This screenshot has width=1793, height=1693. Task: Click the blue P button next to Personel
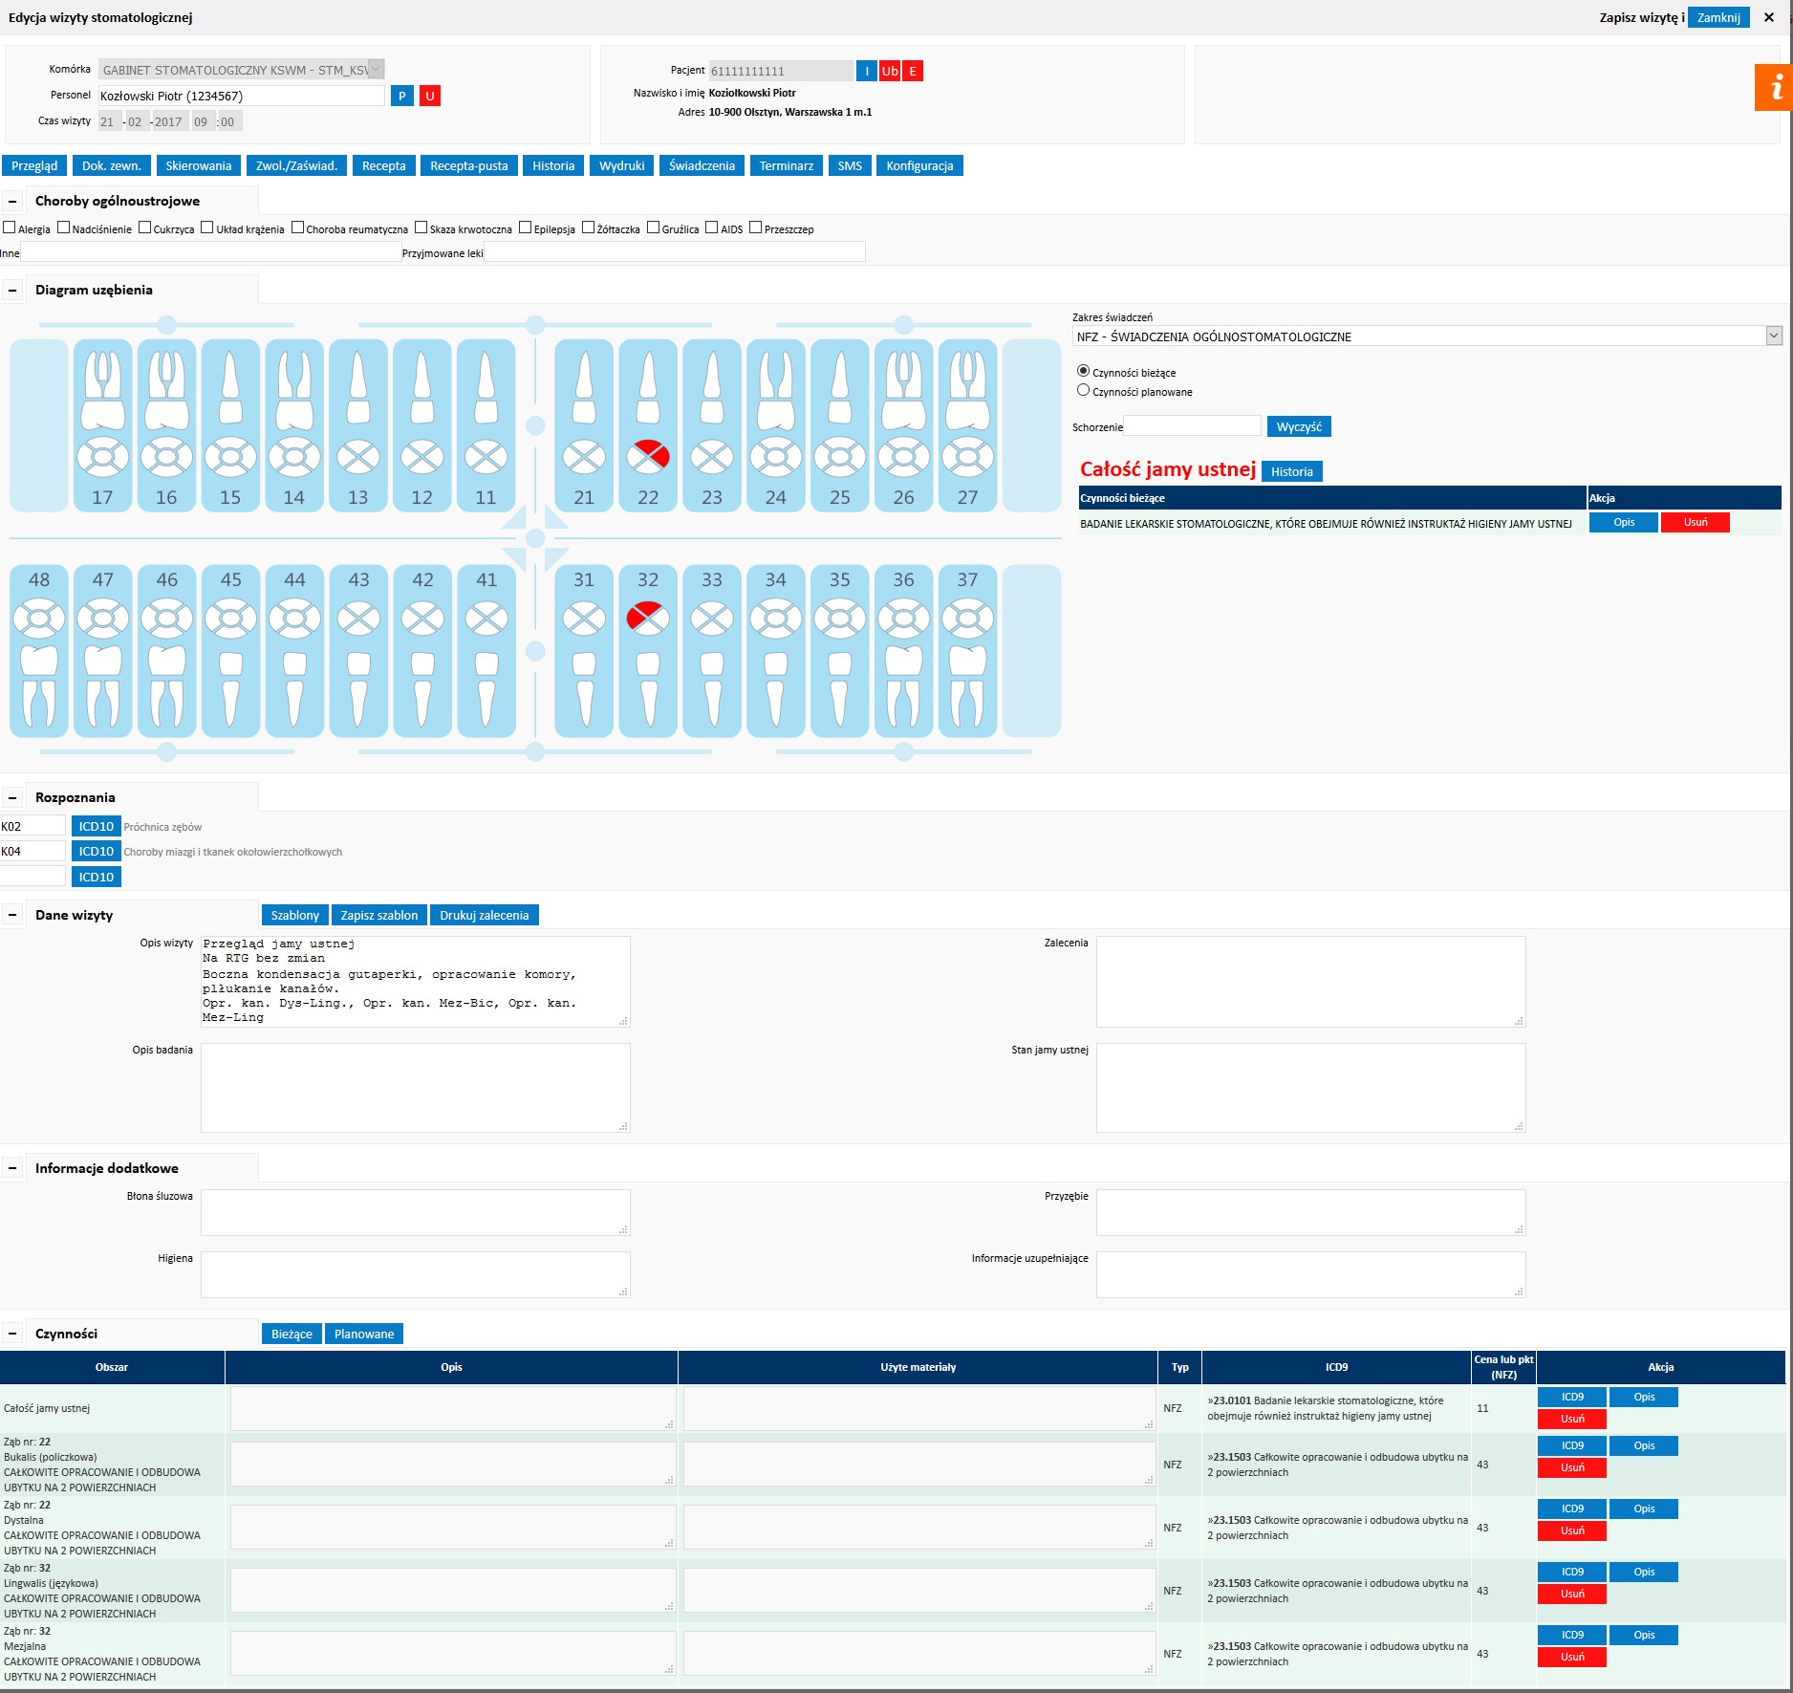coord(402,96)
